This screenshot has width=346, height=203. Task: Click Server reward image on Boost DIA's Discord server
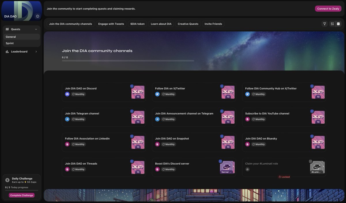(227, 167)
